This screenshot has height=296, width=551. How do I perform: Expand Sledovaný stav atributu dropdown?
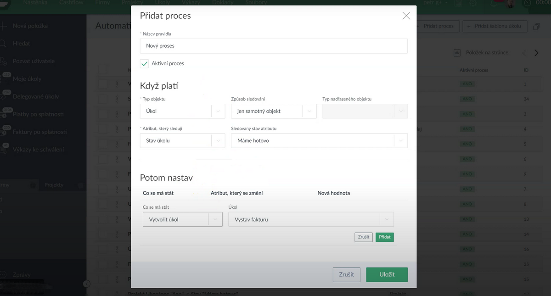(x=319, y=140)
